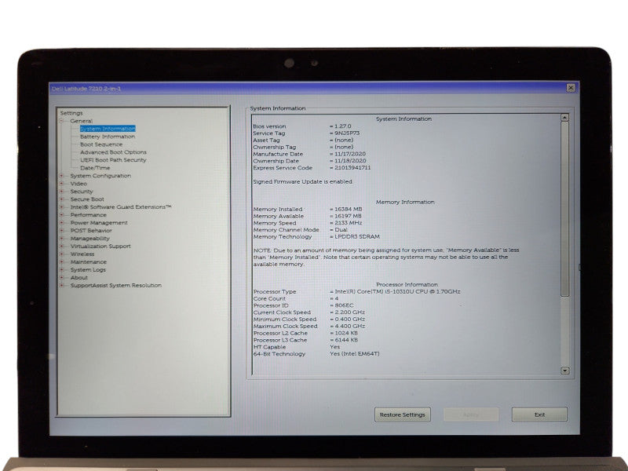The width and height of the screenshot is (628, 471).
Task: Expand SupportAssist System Resolution node
Action: pyautogui.click(x=62, y=286)
